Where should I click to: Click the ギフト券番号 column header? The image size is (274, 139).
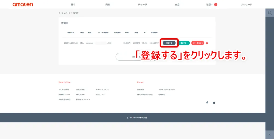click(x=103, y=32)
